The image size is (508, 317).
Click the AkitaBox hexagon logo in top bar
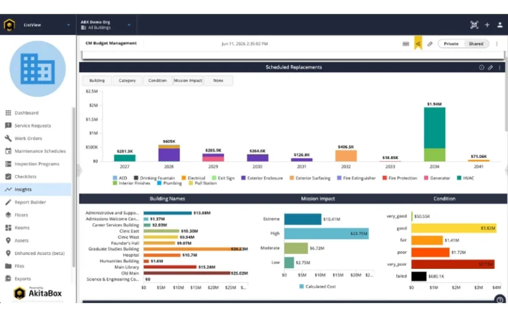click(x=9, y=25)
